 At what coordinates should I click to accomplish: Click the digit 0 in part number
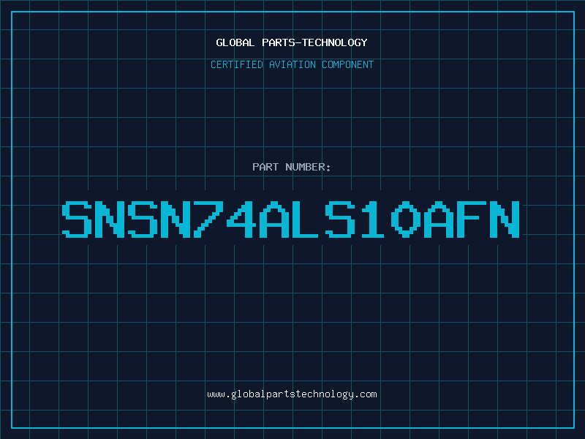point(406,219)
